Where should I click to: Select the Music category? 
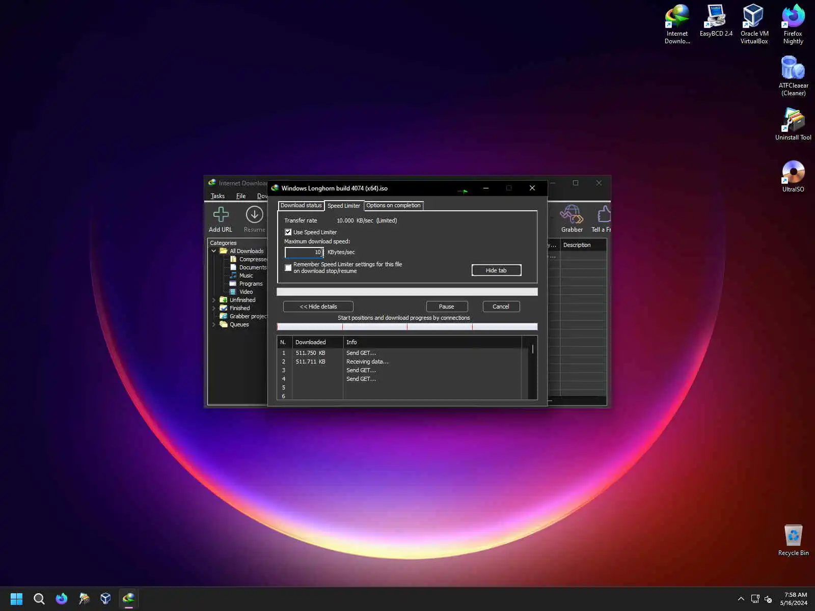pyautogui.click(x=241, y=275)
